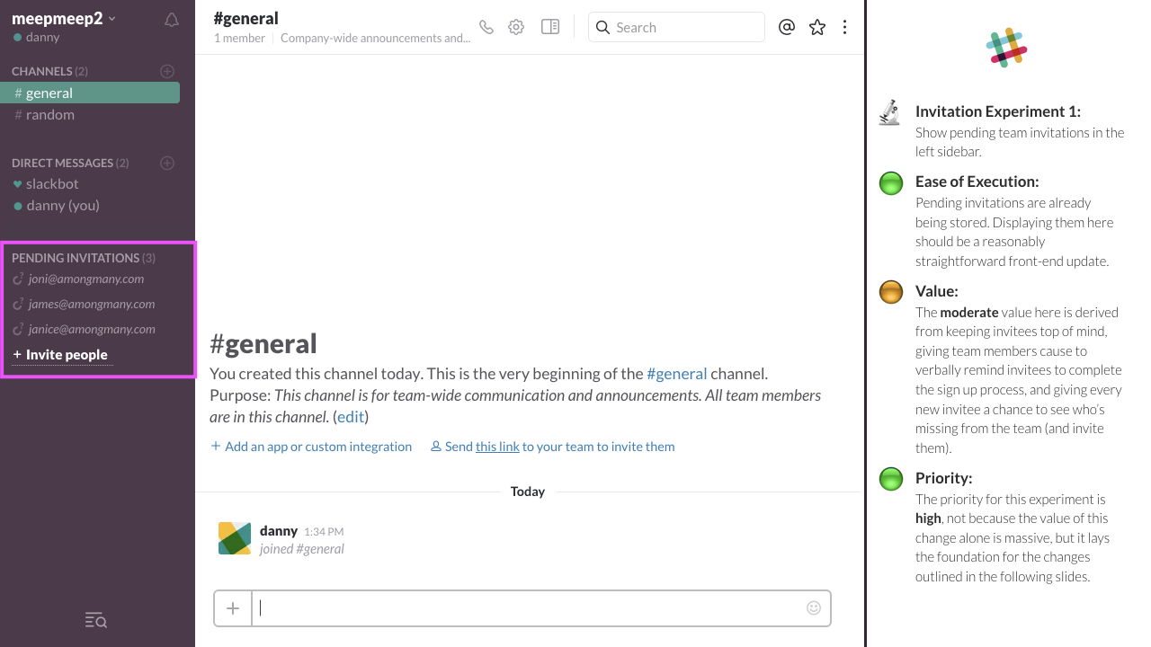Select the #general channel in sidebar
The height and width of the screenshot is (647, 1151).
90,93
